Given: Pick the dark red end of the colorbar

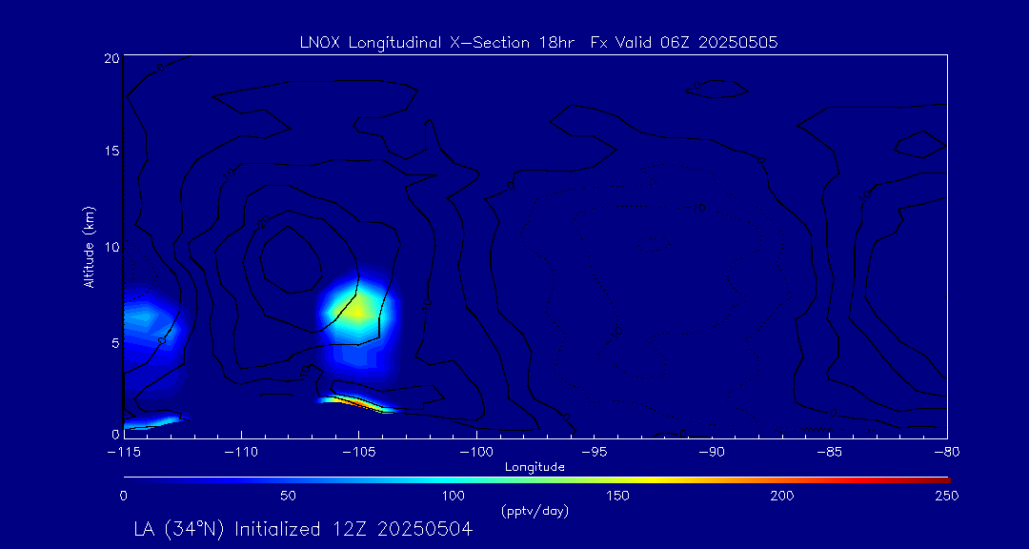Looking at the screenshot, I should tap(941, 480).
